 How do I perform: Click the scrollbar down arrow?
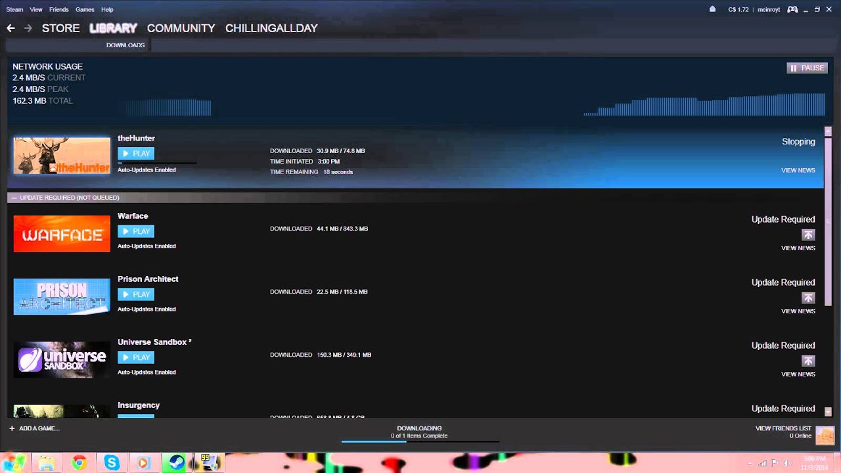(828, 412)
